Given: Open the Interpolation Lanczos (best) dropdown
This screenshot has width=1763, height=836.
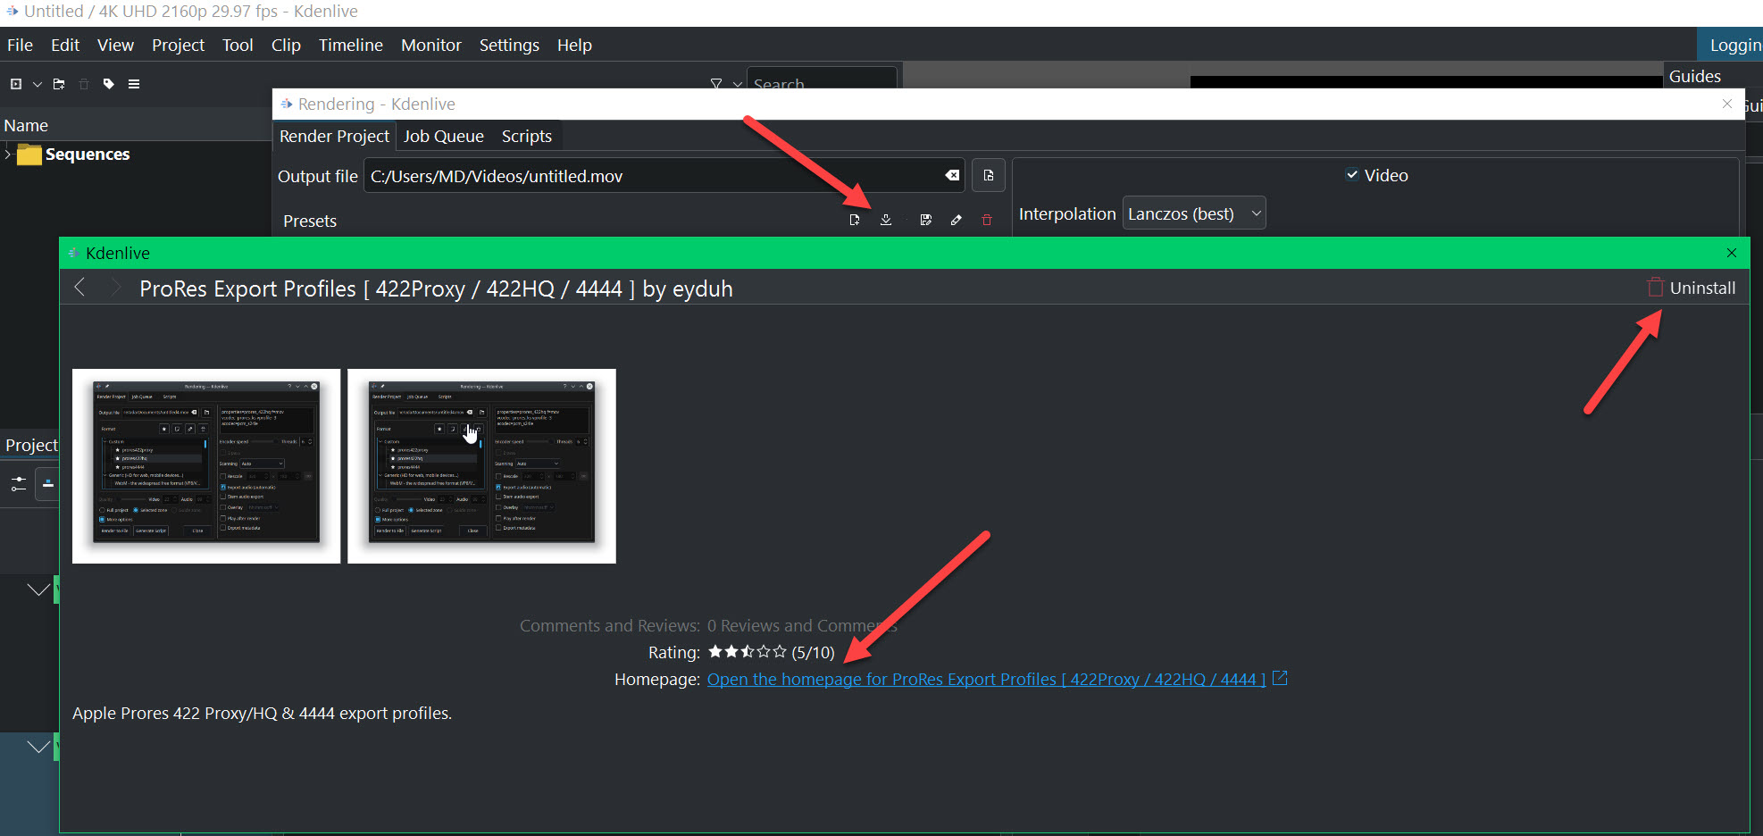Looking at the screenshot, I should 1194,213.
